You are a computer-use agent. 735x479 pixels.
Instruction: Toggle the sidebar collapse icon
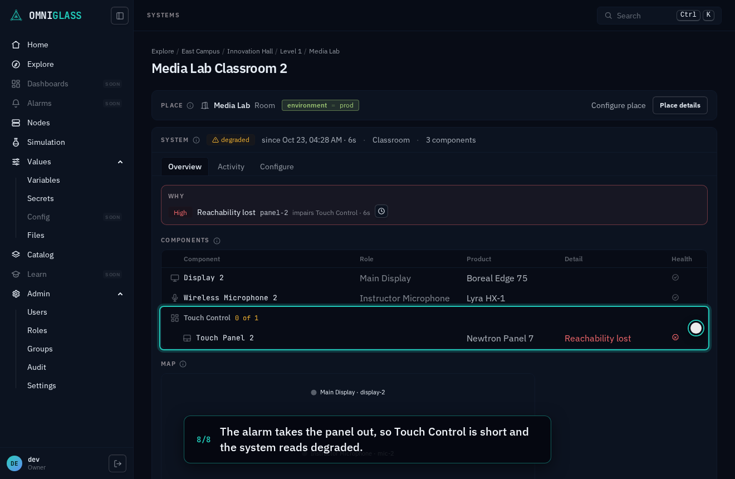tap(120, 16)
